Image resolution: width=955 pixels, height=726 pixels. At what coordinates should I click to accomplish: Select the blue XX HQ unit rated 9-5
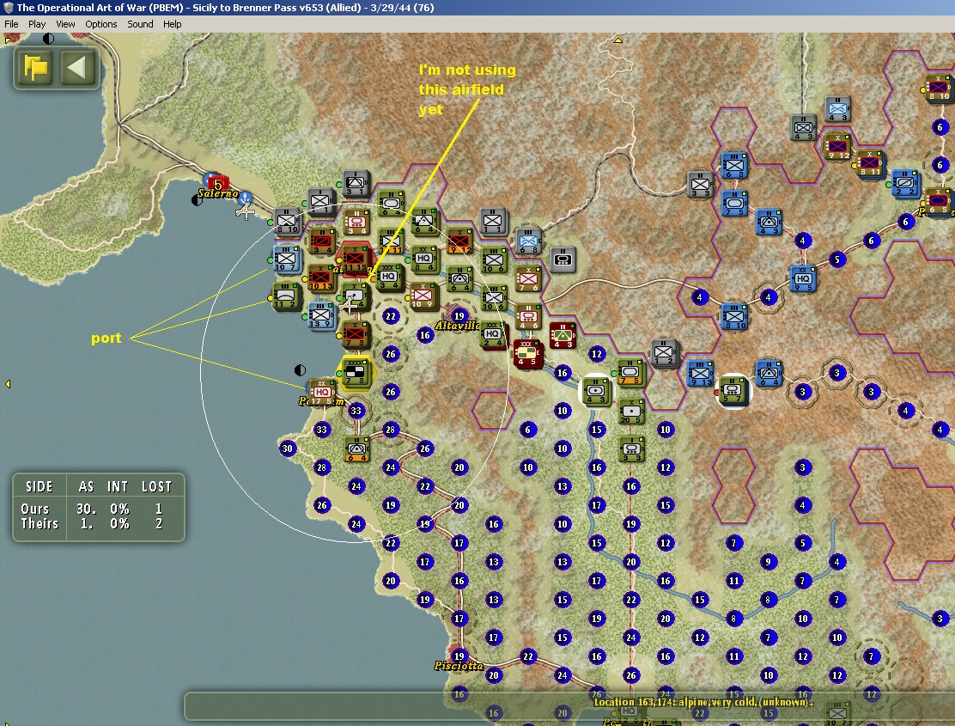point(803,279)
